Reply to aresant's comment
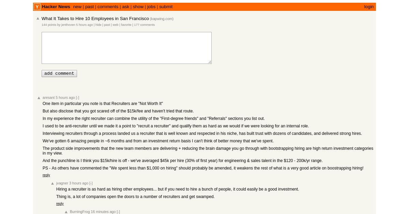Viewport: 409px width, 214px height. pyautogui.click(x=46, y=175)
